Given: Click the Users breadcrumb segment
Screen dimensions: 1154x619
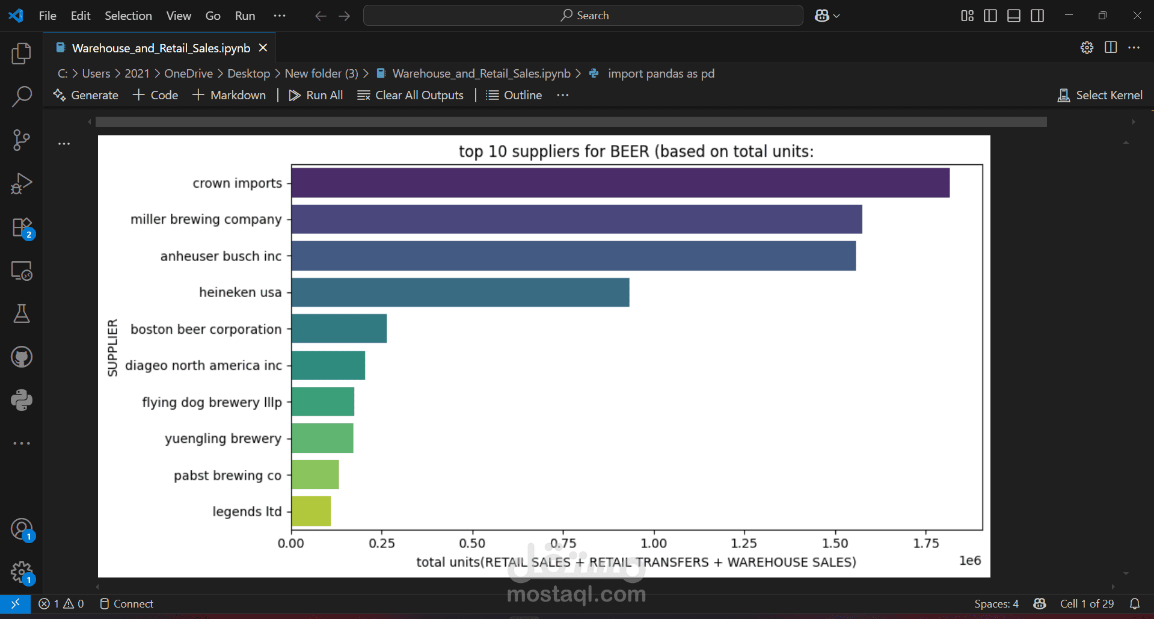Looking at the screenshot, I should click(96, 73).
